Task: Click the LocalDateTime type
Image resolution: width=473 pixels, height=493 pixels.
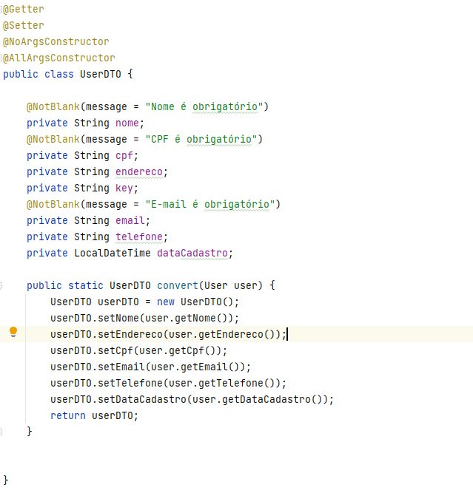Action: (113, 253)
